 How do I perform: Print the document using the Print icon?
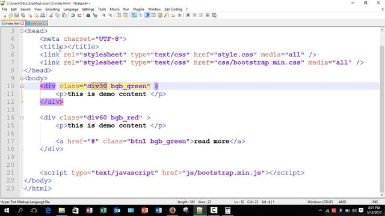click(43, 15)
